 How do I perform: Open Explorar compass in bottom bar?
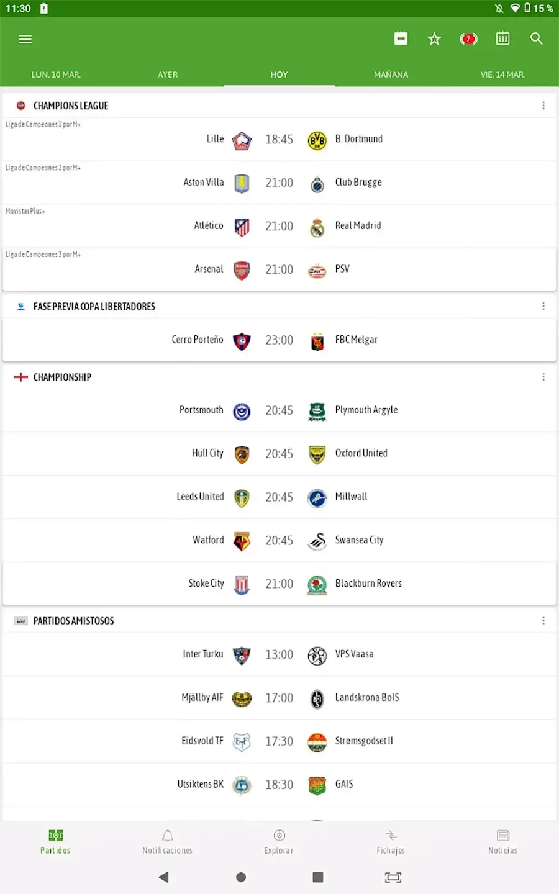click(x=279, y=842)
